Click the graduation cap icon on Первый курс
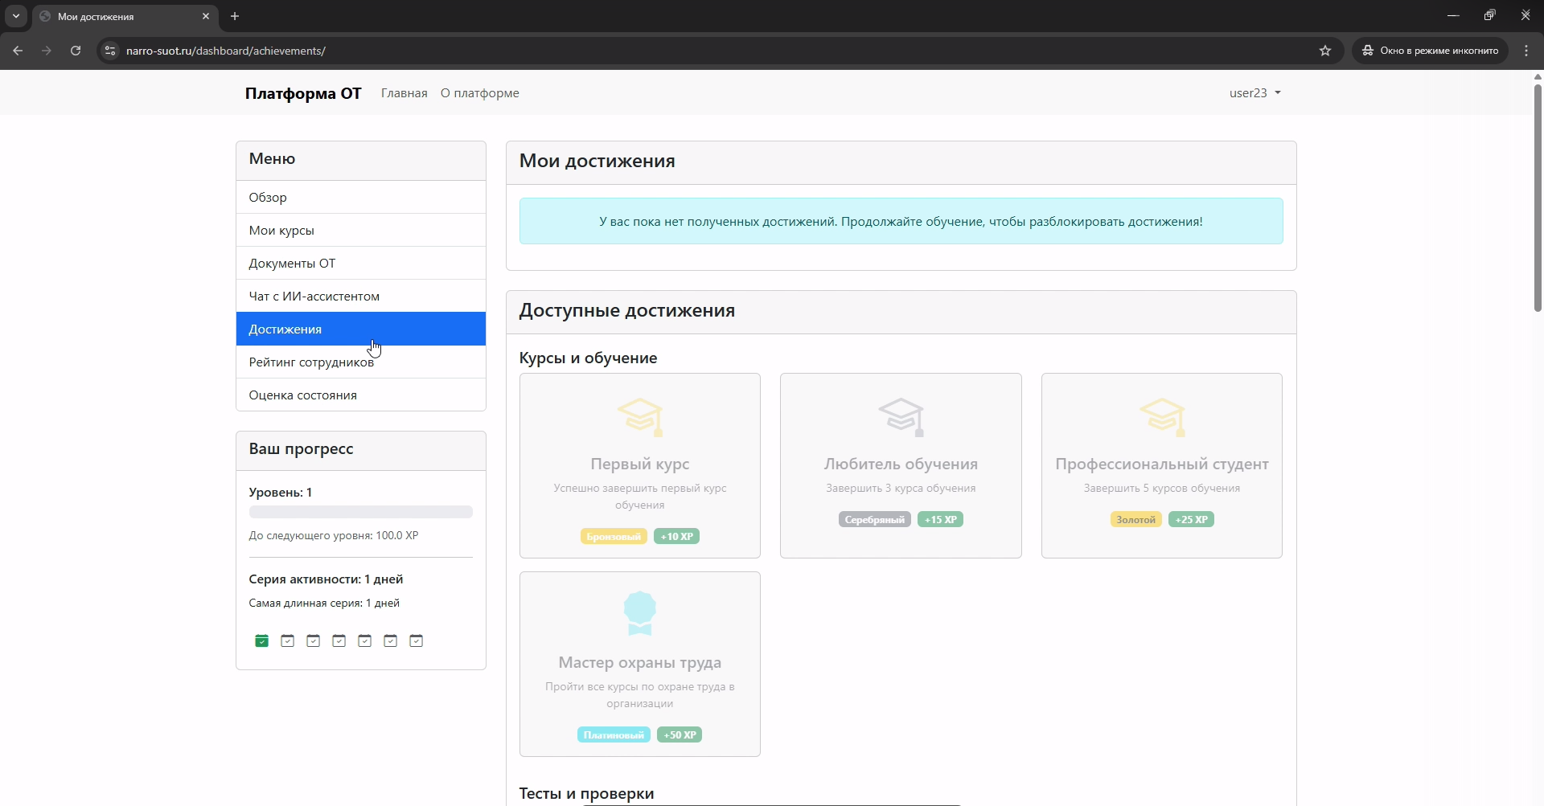The image size is (1544, 806). pos(640,417)
